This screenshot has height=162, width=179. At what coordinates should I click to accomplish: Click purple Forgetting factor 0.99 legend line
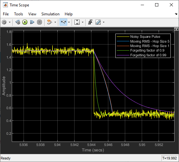click(x=123, y=55)
